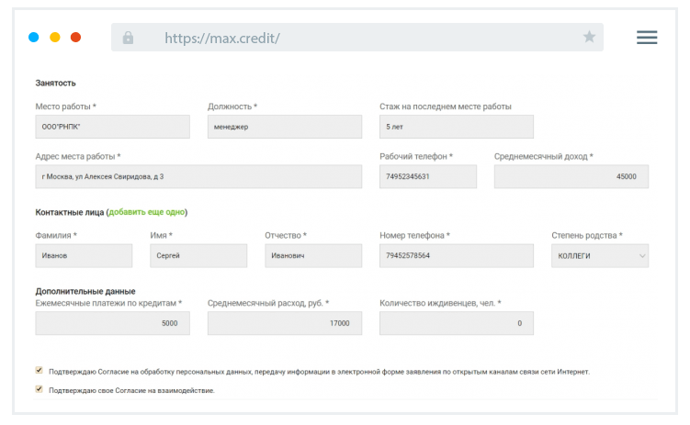
Task: Open the Степень родства dropdown
Action: (600, 255)
